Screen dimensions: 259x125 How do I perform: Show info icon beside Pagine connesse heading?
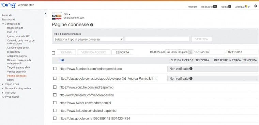tap(92, 25)
